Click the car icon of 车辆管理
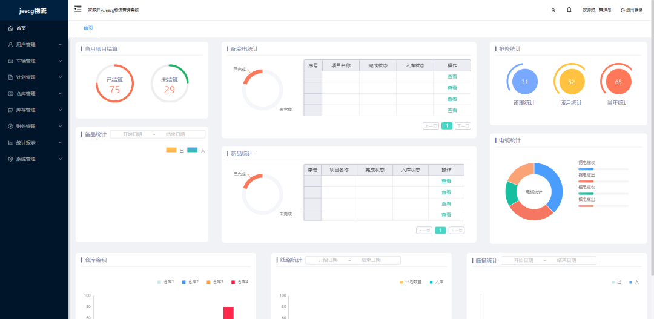 [10, 61]
